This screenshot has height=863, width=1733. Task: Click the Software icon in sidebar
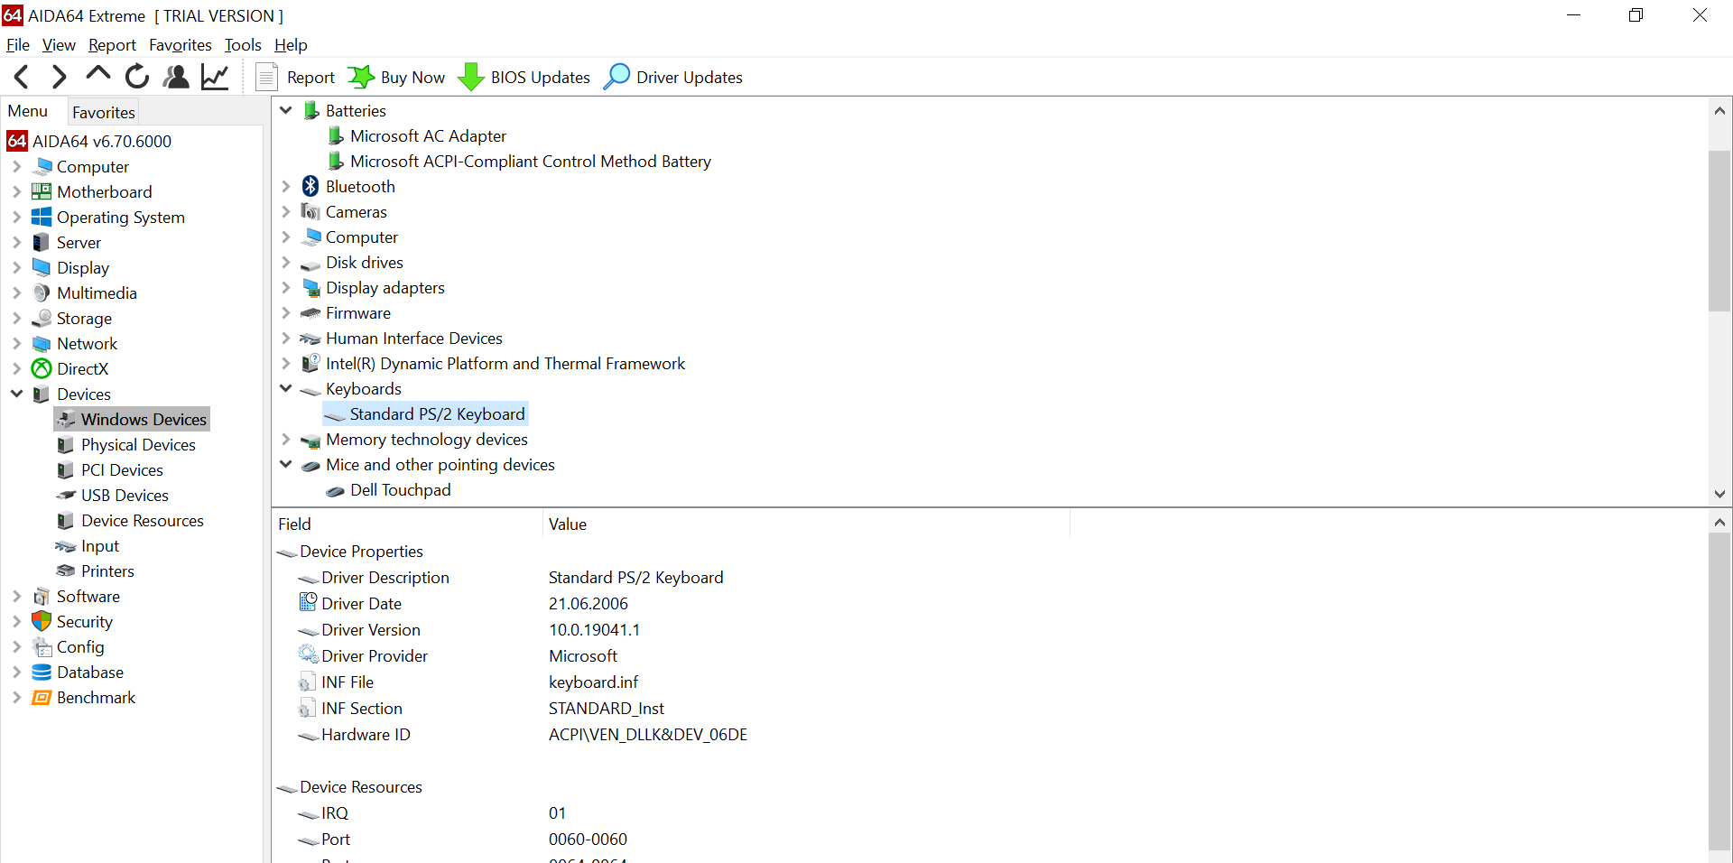42,596
